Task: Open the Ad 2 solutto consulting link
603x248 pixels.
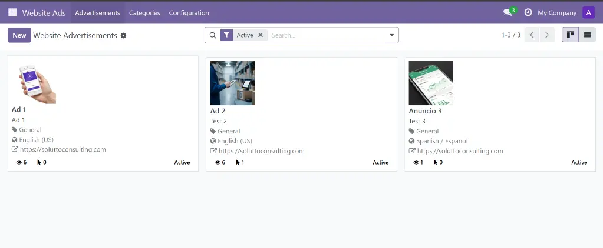Action: (x=261, y=151)
